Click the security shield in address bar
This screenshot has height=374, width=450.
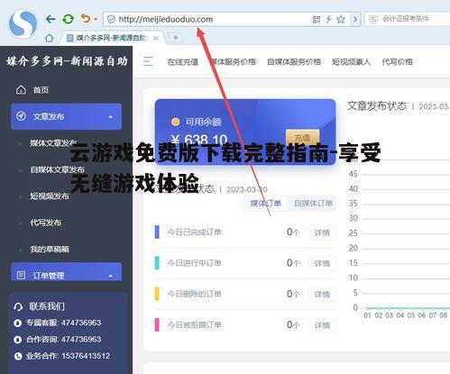point(111,20)
